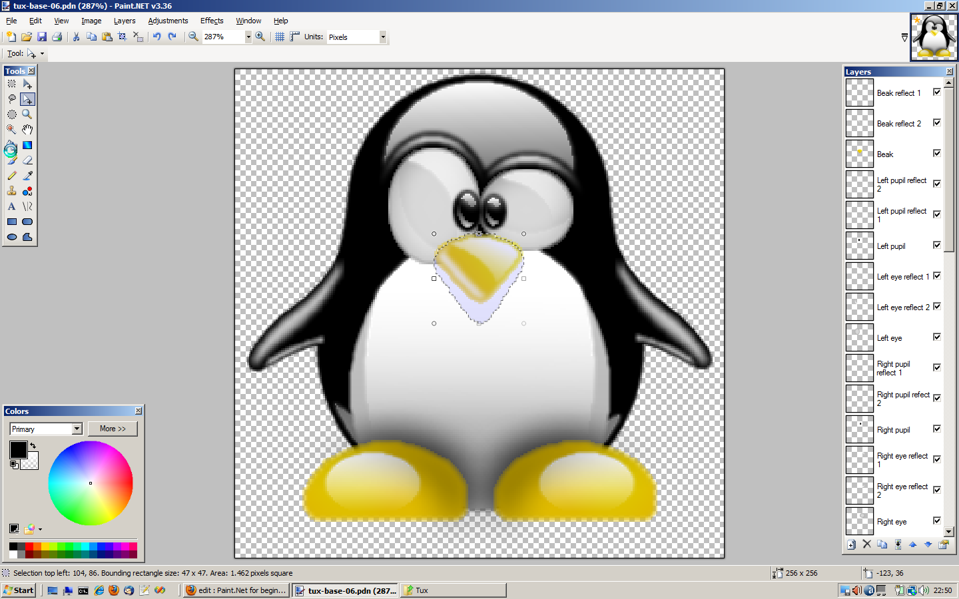Toggle the pixel grid icon

pyautogui.click(x=280, y=37)
